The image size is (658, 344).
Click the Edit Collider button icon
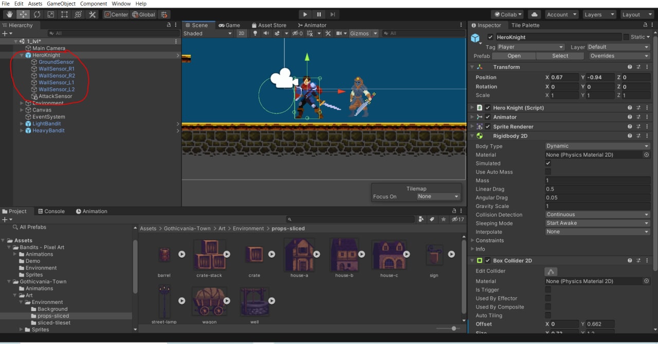pos(551,271)
